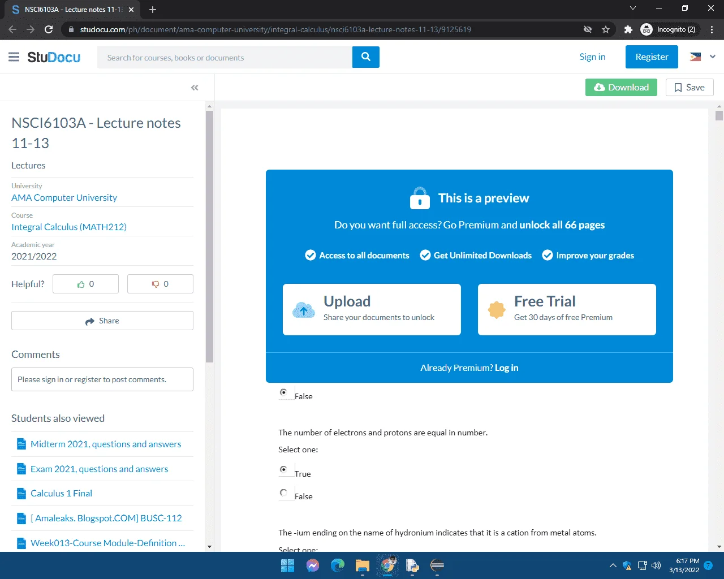Click the Sign in link
This screenshot has height=579, width=724.
tap(592, 57)
